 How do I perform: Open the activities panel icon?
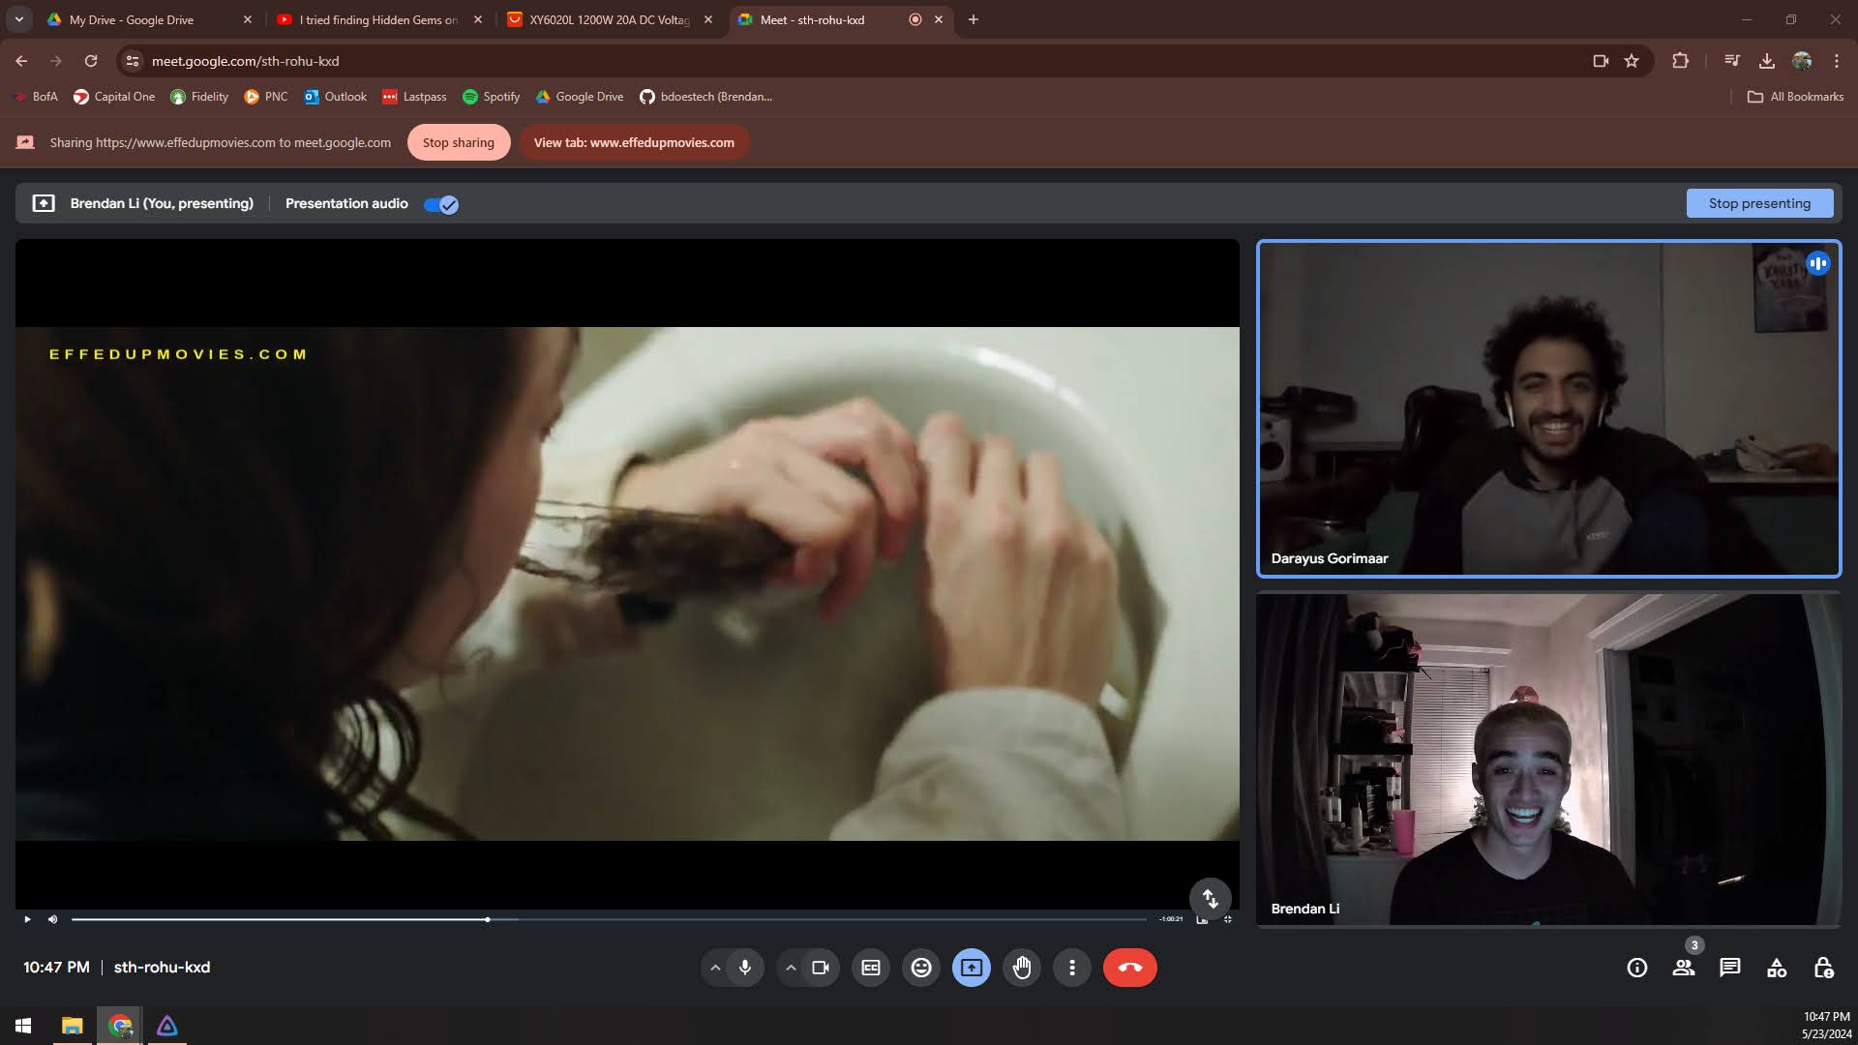(1777, 968)
